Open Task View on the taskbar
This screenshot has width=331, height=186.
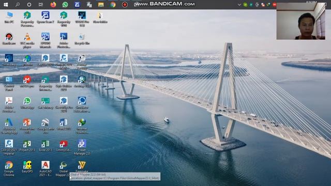[x=41, y=5]
